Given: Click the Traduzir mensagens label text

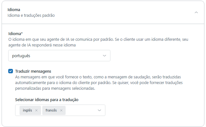Looking at the screenshot, I should tap(33, 71).
